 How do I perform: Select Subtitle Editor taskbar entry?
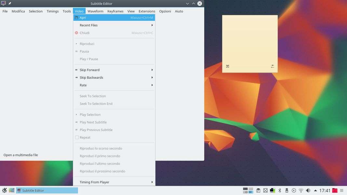tap(47, 190)
